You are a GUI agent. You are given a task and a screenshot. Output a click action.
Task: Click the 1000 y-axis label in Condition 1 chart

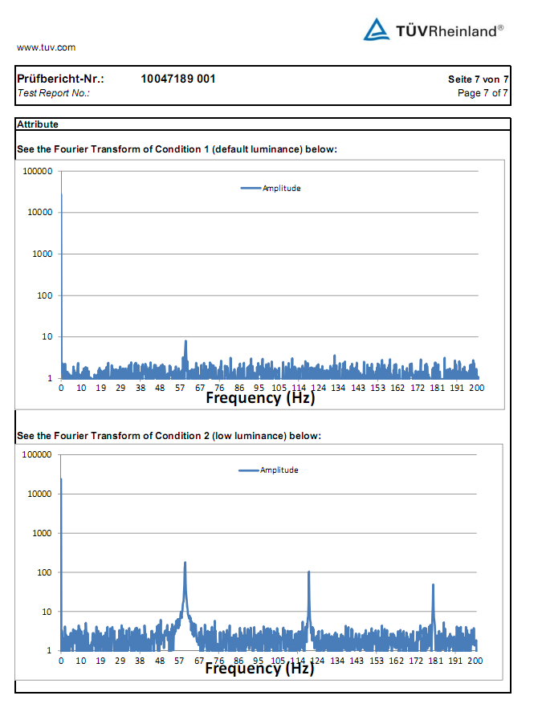click(x=43, y=254)
